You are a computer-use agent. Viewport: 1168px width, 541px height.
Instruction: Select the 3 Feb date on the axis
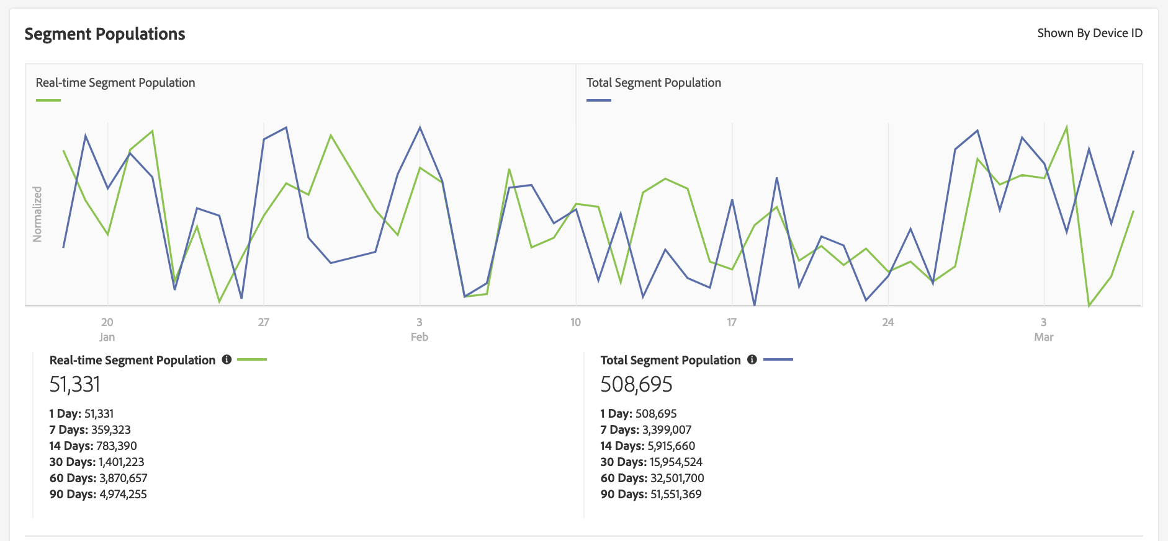[x=420, y=329]
